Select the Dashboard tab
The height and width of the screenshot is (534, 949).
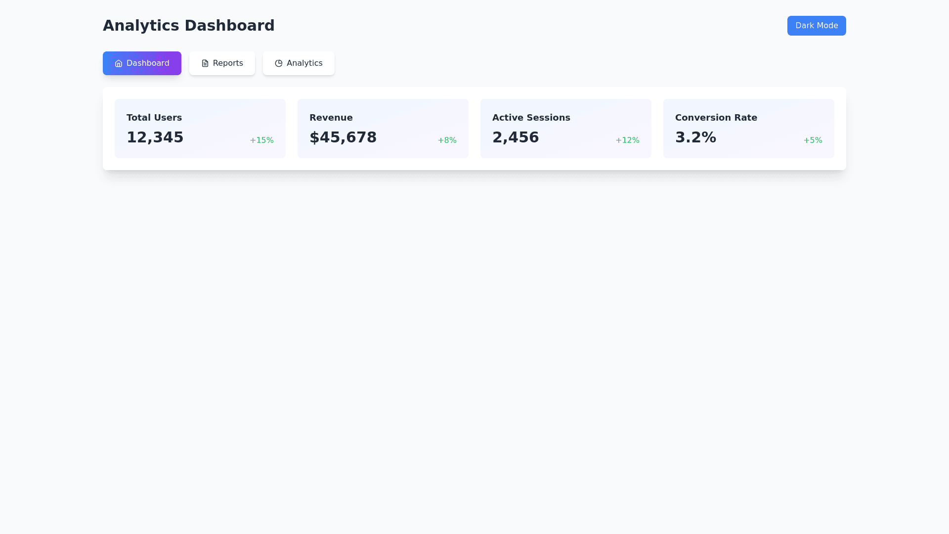point(142,63)
